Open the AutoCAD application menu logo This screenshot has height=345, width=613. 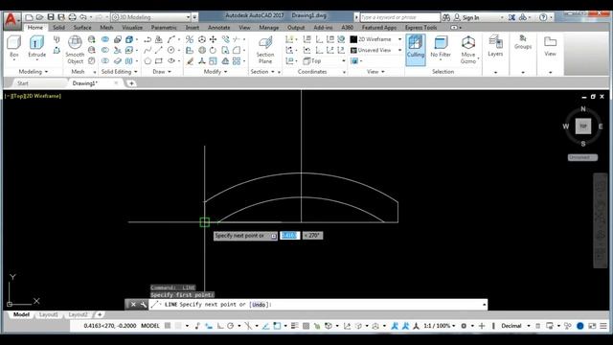click(11, 20)
